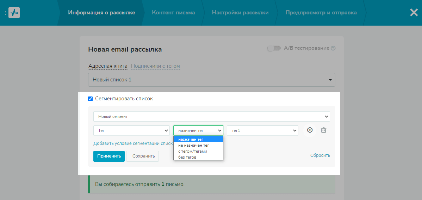Pick 'без тегов' option in list
This screenshot has height=200, width=422.
(187, 157)
